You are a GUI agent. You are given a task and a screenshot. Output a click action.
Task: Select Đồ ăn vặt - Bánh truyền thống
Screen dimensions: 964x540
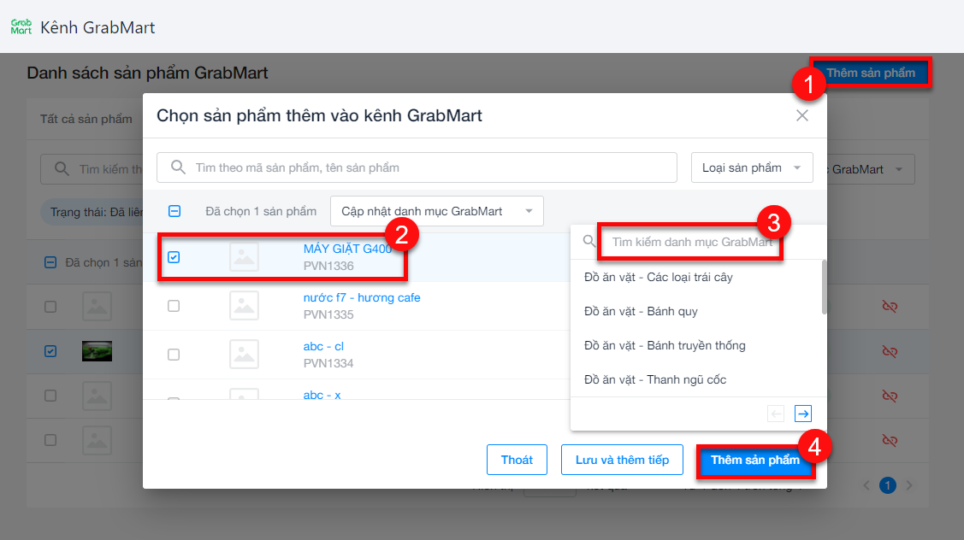tap(665, 345)
